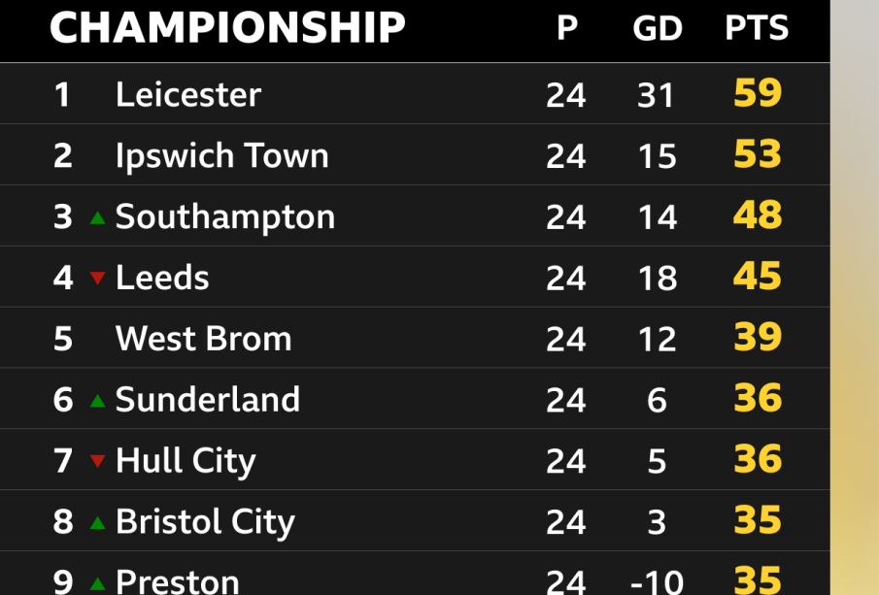Viewport: 879px width, 595px height.
Task: Click the red down arrow beside Leeds
Action: (97, 279)
